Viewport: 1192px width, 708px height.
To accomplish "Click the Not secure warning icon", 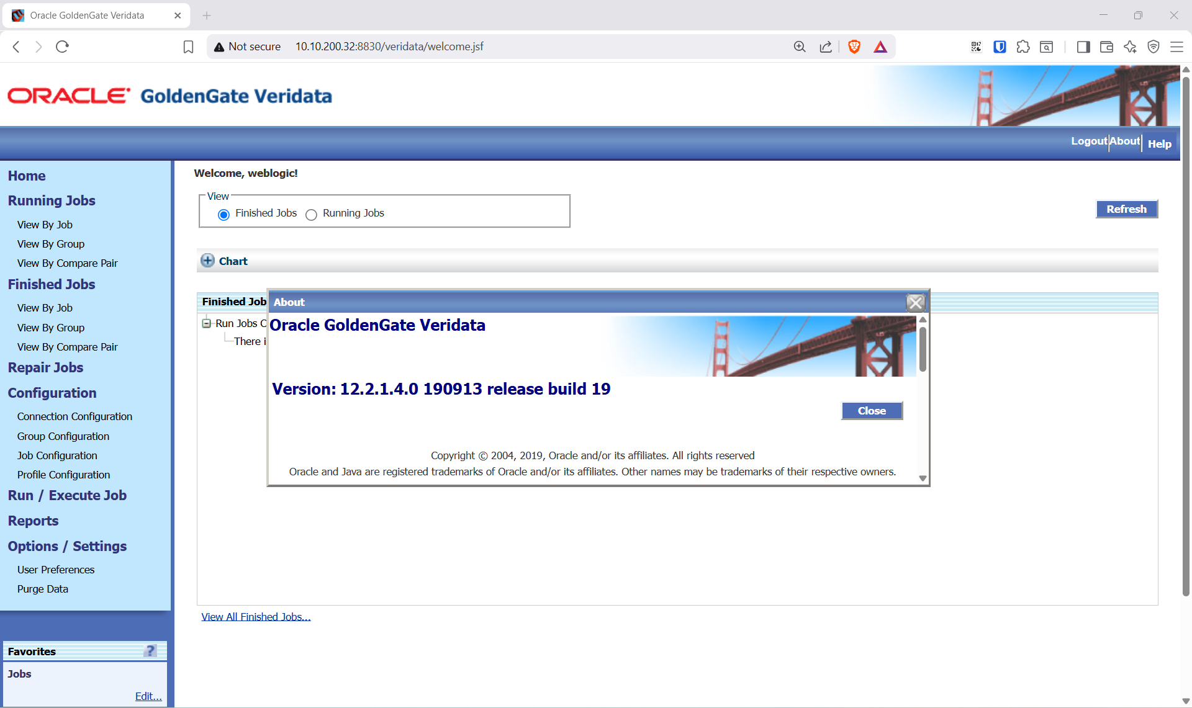I will [219, 47].
